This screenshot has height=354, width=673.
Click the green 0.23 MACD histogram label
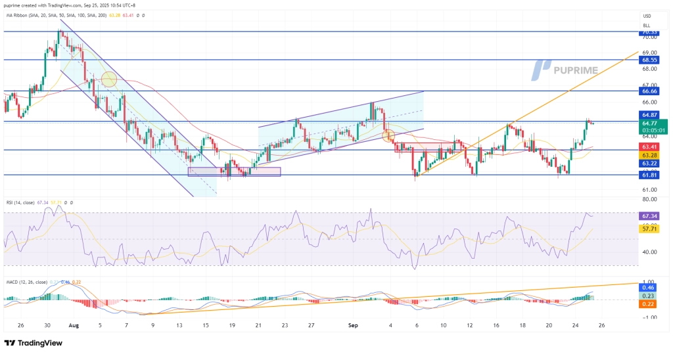(x=649, y=296)
